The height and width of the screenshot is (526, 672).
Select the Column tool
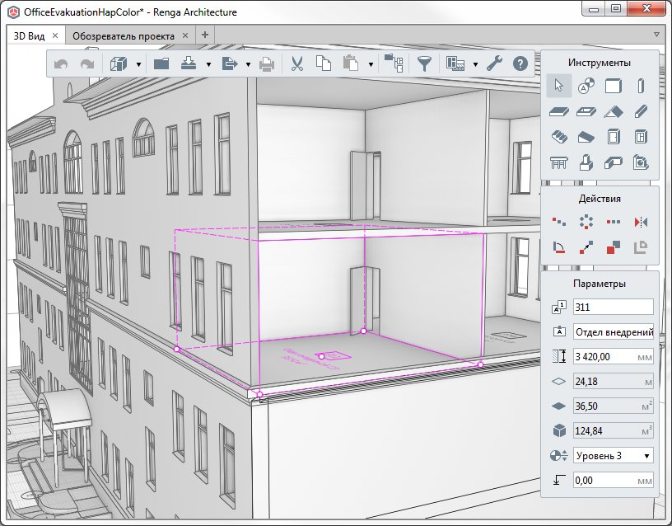pos(642,85)
